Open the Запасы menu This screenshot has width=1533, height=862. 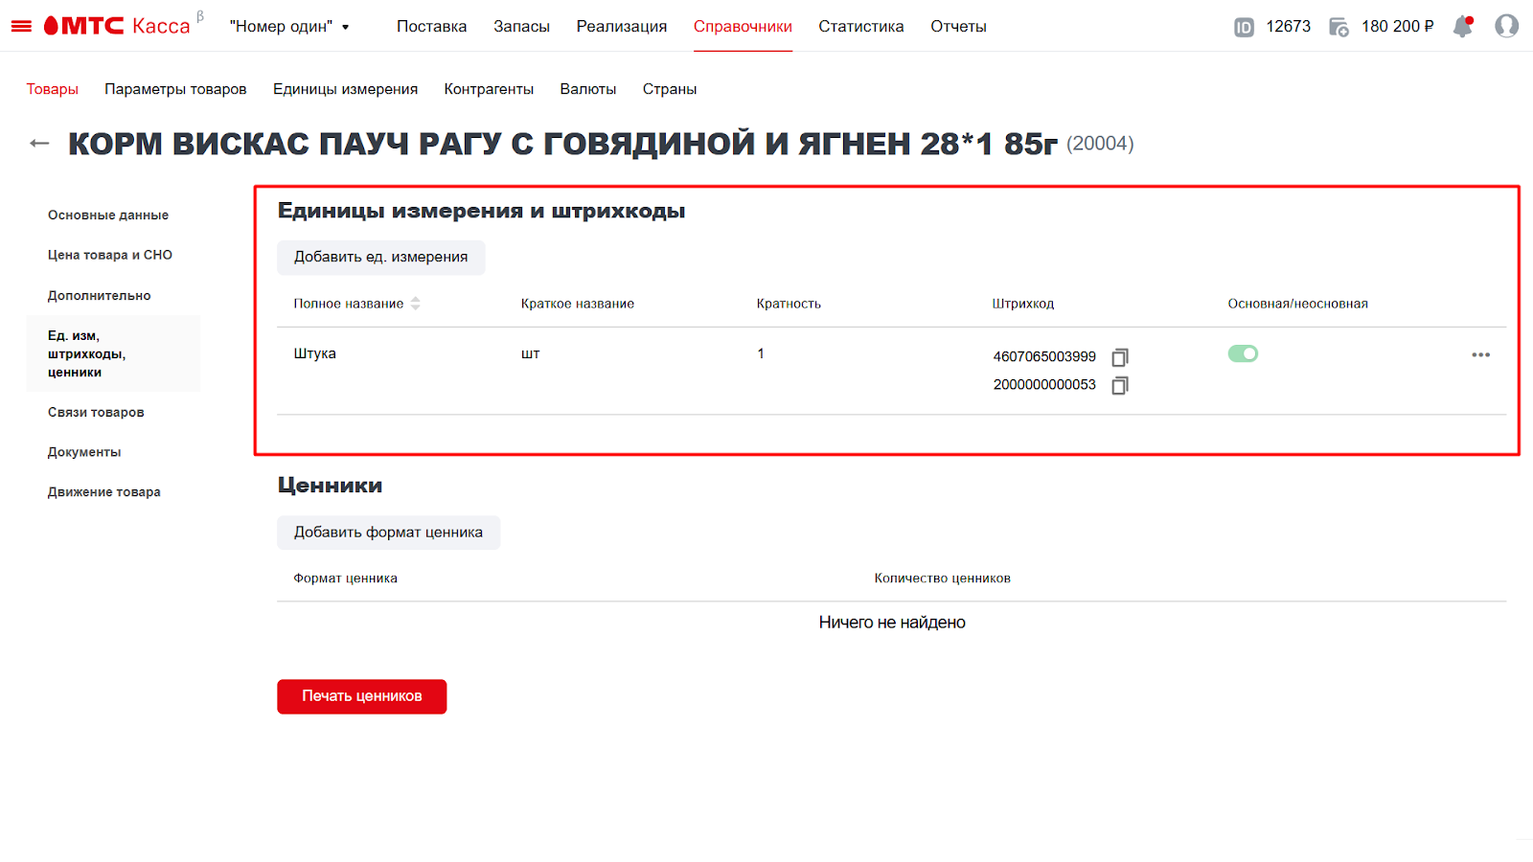[x=521, y=27]
